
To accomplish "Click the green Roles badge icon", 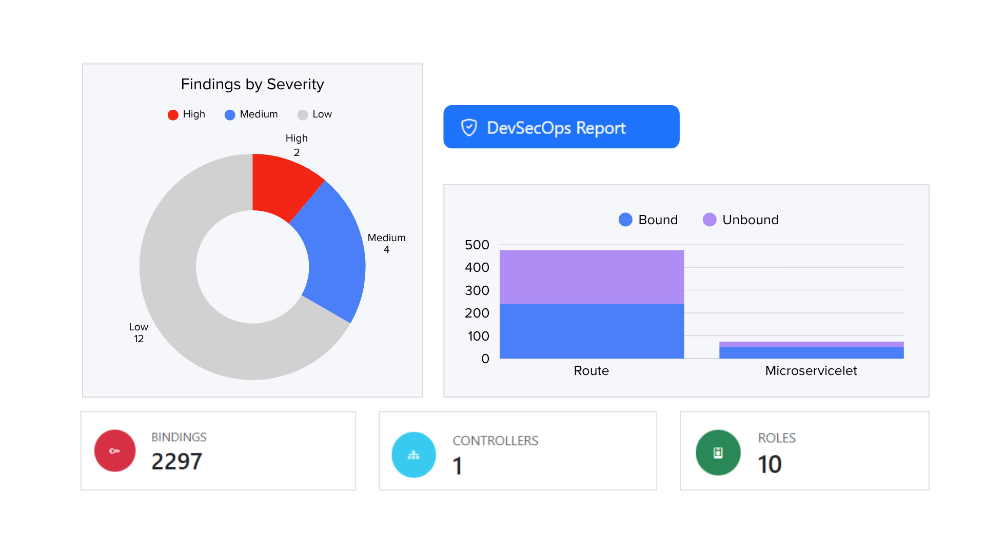I will coord(718,452).
